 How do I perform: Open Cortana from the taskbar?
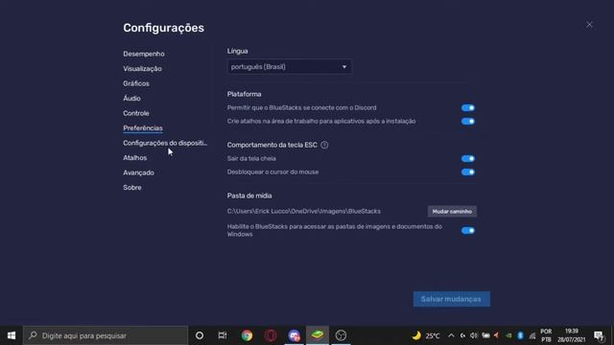point(200,335)
